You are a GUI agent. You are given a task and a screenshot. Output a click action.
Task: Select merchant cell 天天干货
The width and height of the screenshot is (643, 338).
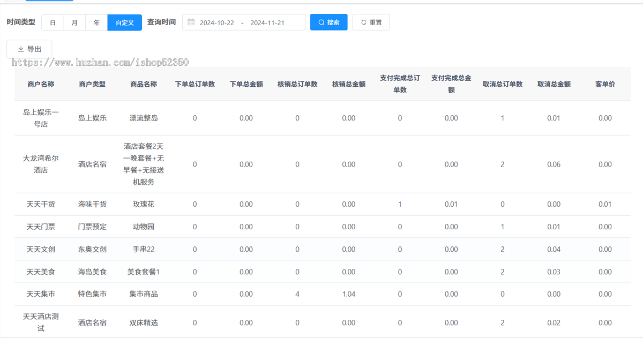pos(41,204)
